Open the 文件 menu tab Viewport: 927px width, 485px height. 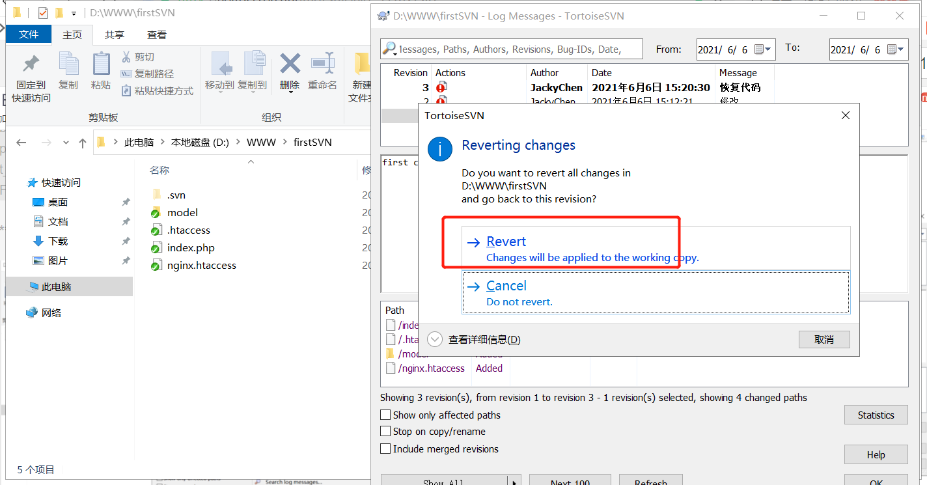tap(29, 35)
